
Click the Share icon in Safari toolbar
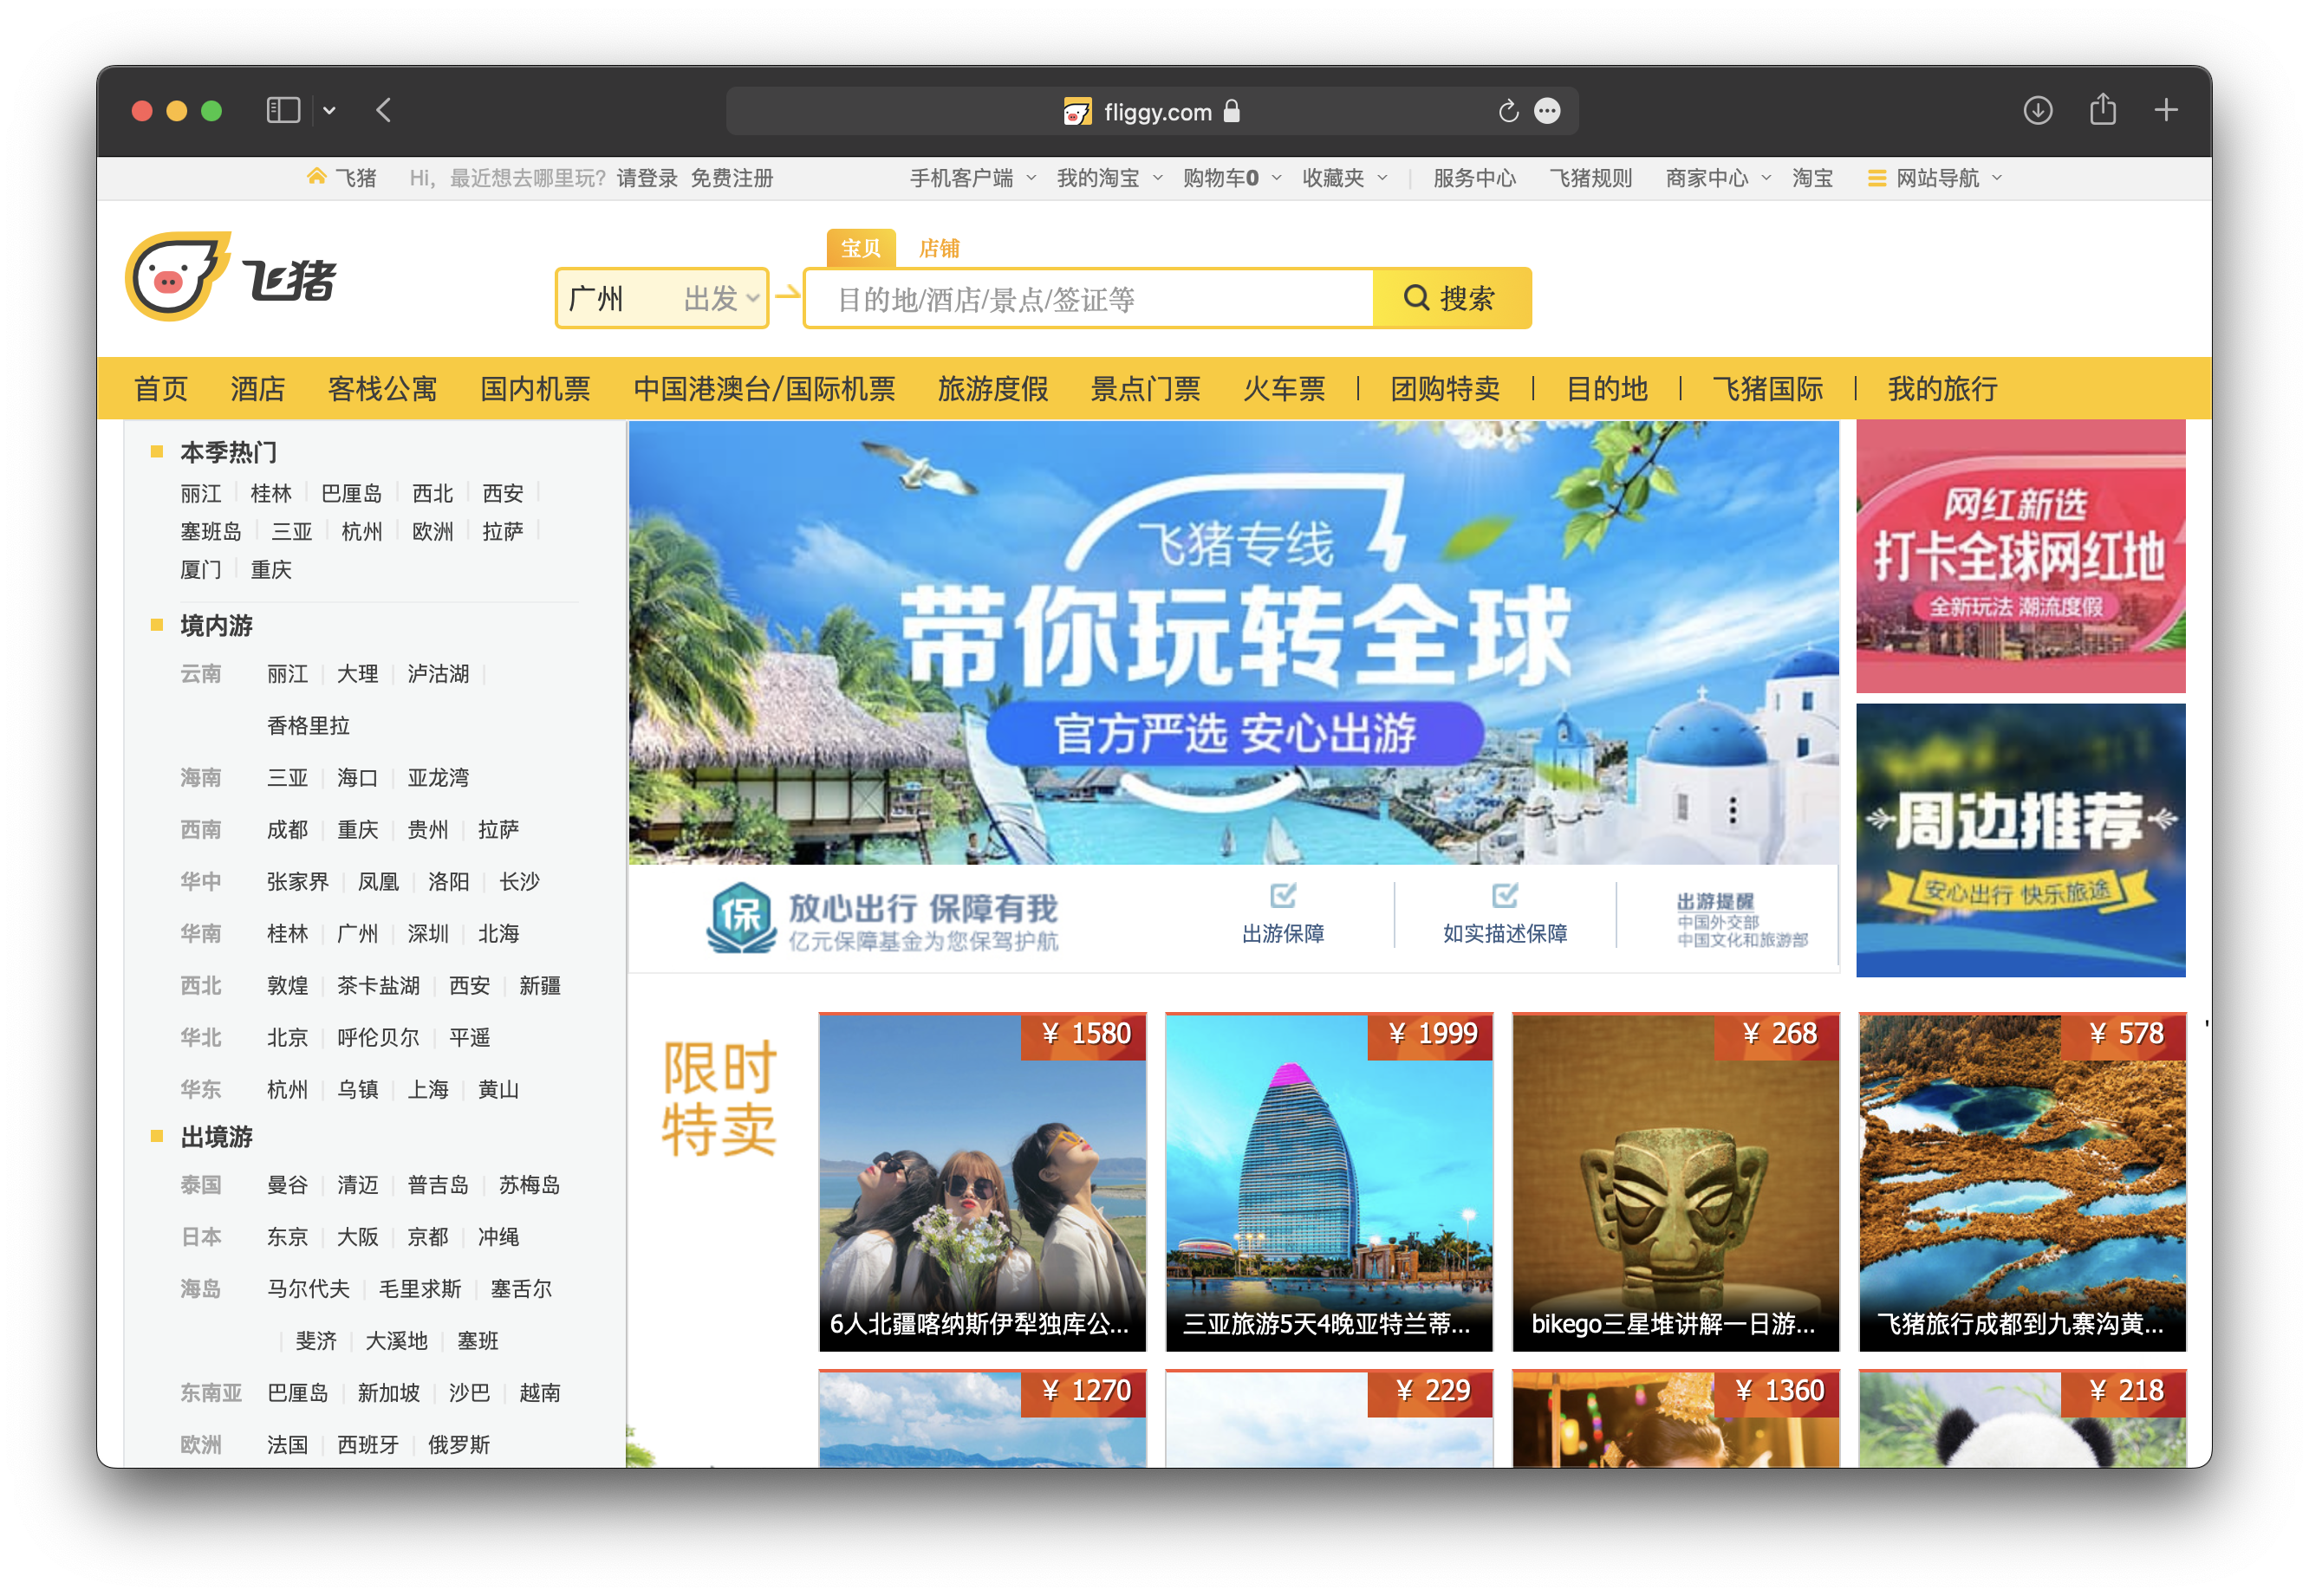(2102, 108)
